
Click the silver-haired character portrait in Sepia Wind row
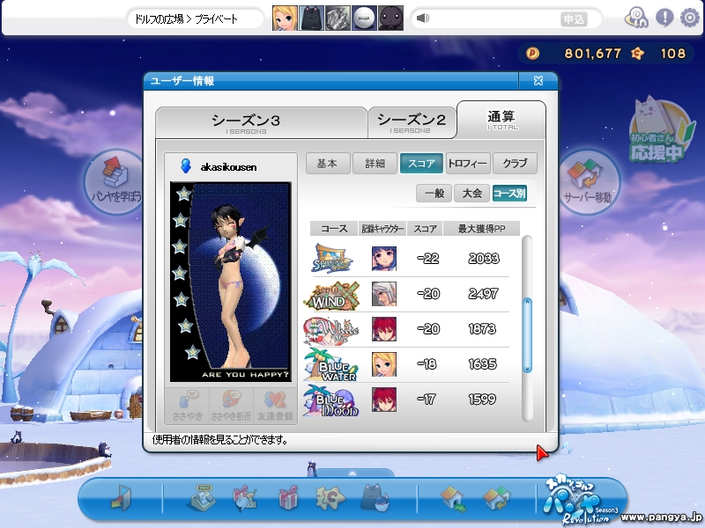(384, 294)
